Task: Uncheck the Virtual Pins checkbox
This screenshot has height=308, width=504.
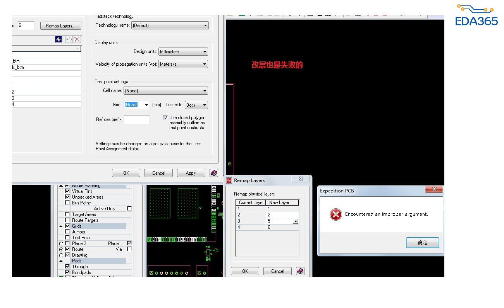Action: tap(68, 191)
